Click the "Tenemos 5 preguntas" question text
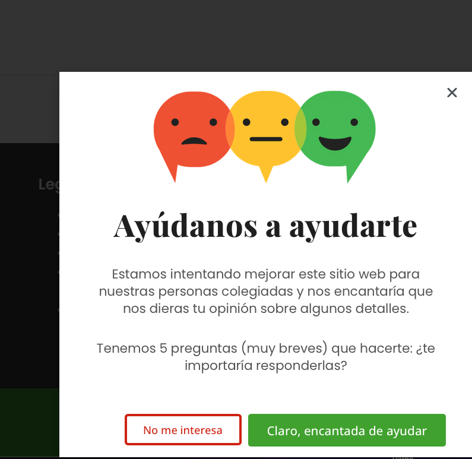The width and height of the screenshot is (472, 459). 265,357
